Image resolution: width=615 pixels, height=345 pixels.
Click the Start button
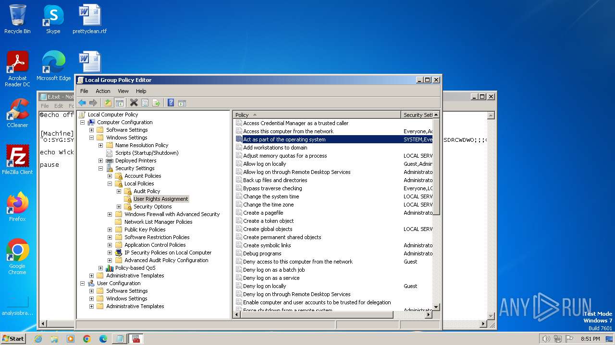click(13, 338)
